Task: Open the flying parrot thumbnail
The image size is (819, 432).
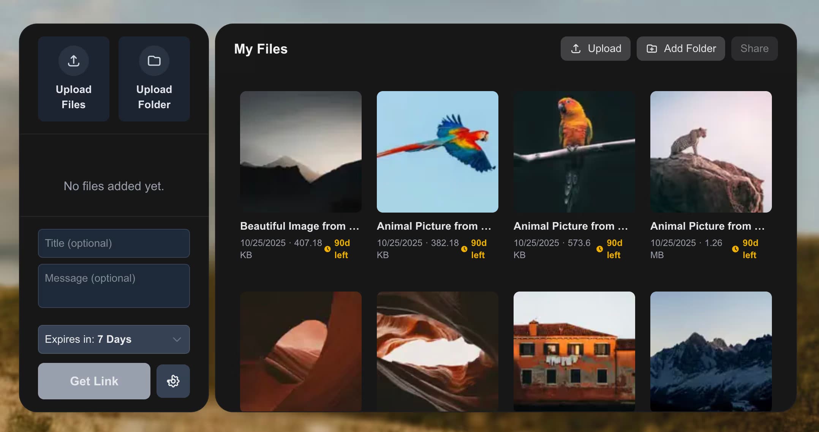Action: click(x=437, y=151)
